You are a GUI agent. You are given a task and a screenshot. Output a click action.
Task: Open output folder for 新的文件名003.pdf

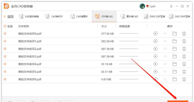pos(174,56)
